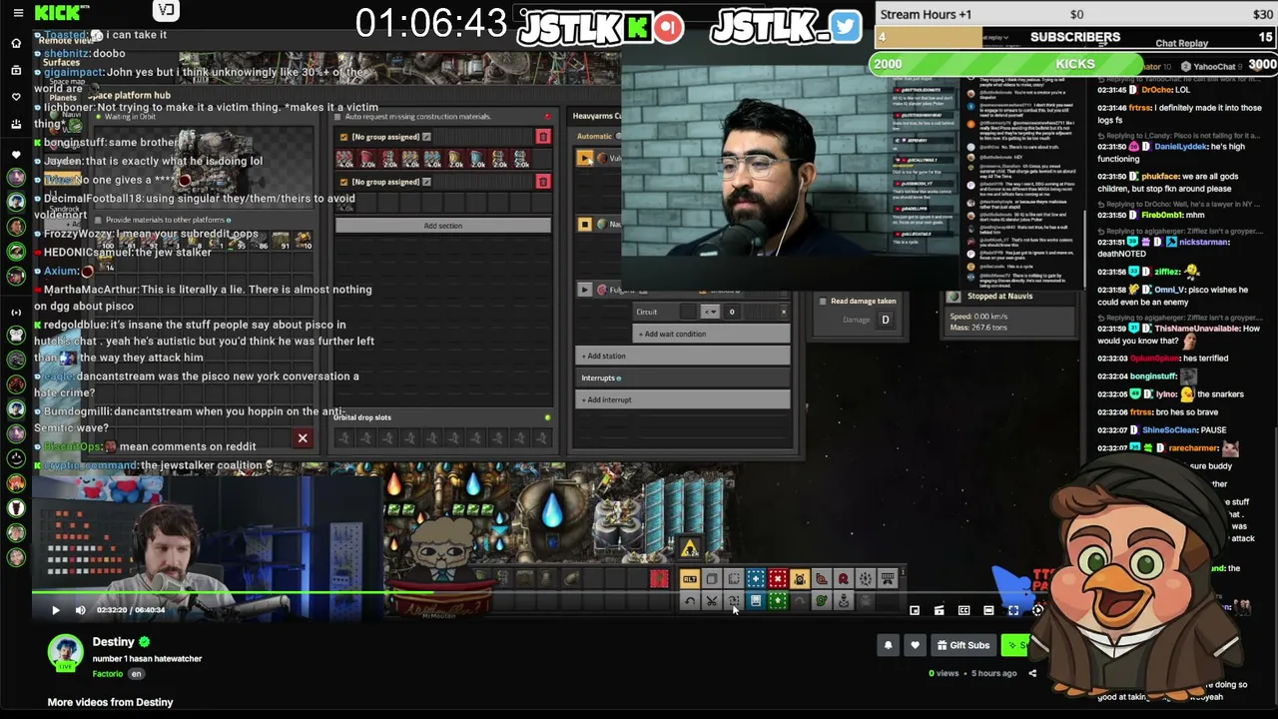Play the video with the play button
Screen dimensions: 1278x719
(x=56, y=610)
